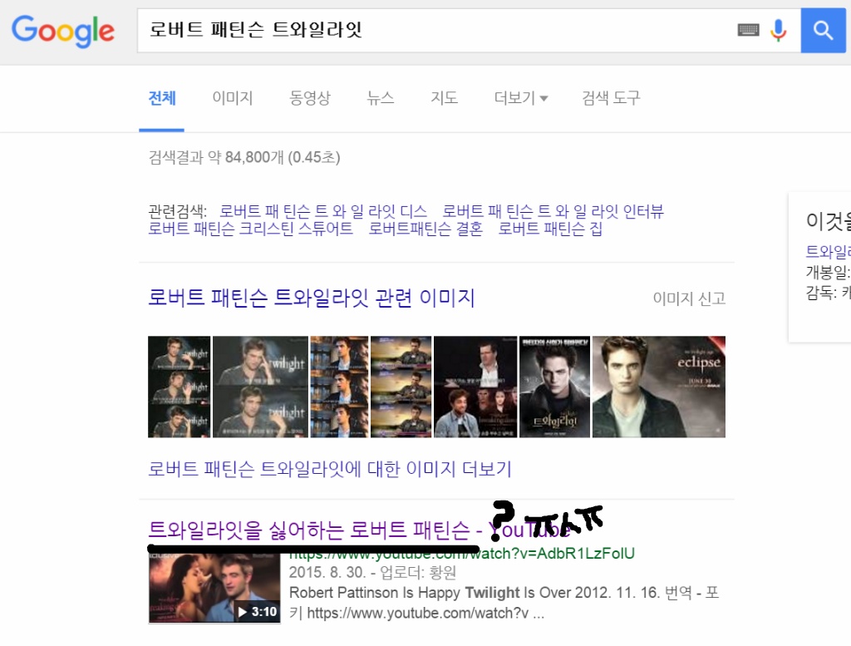Activate voice search microphone icon
This screenshot has height=646, width=851.
pyautogui.click(x=778, y=31)
